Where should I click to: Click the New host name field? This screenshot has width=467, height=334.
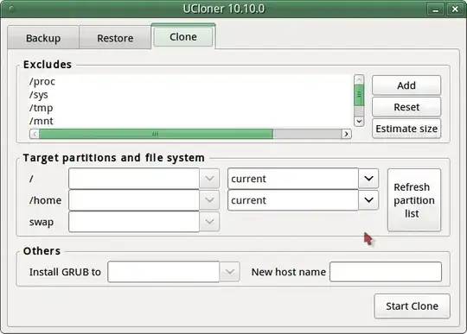click(386, 272)
